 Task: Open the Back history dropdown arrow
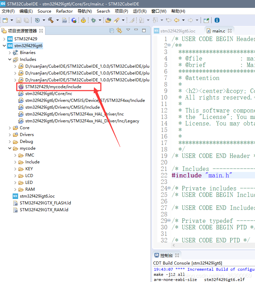184,20
